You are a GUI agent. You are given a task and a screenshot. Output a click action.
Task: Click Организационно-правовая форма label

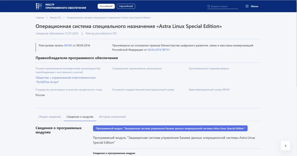[x=209, y=69]
